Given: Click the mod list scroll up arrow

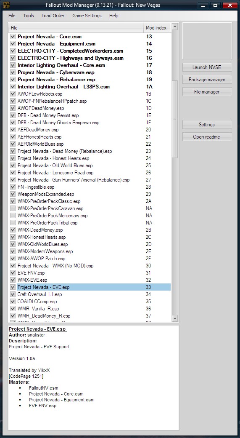Looking at the screenshot, I should click(175, 27).
